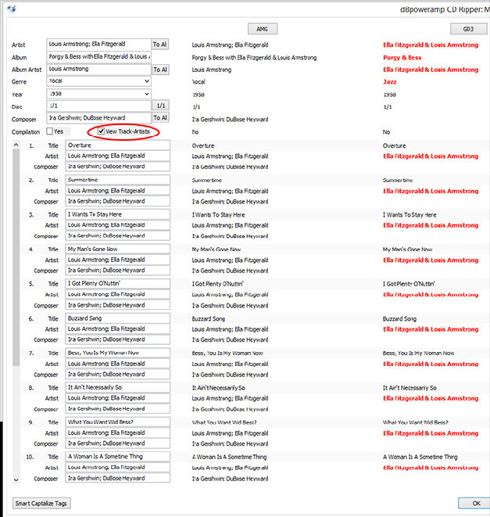Edit track 4 title My Man's Gone Now
This screenshot has width=490, height=517.
[118, 250]
